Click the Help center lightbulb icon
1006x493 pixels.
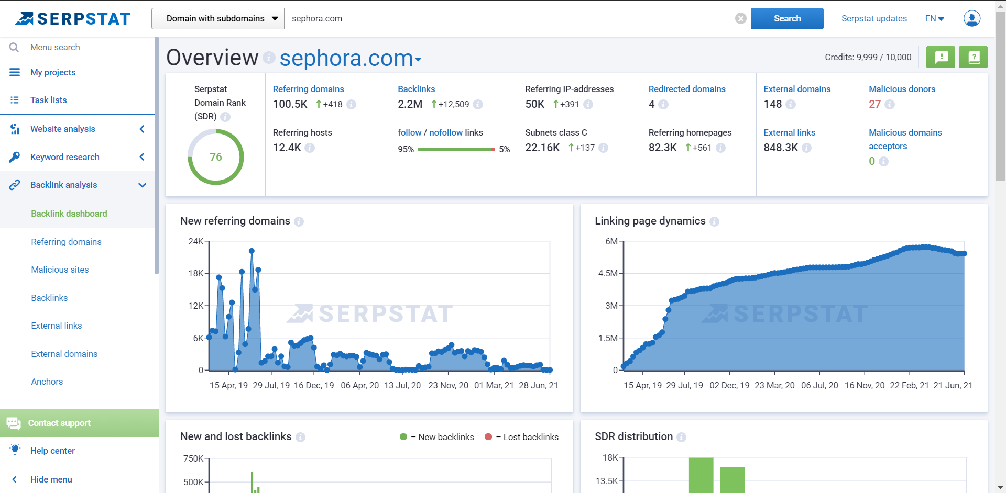click(x=15, y=450)
